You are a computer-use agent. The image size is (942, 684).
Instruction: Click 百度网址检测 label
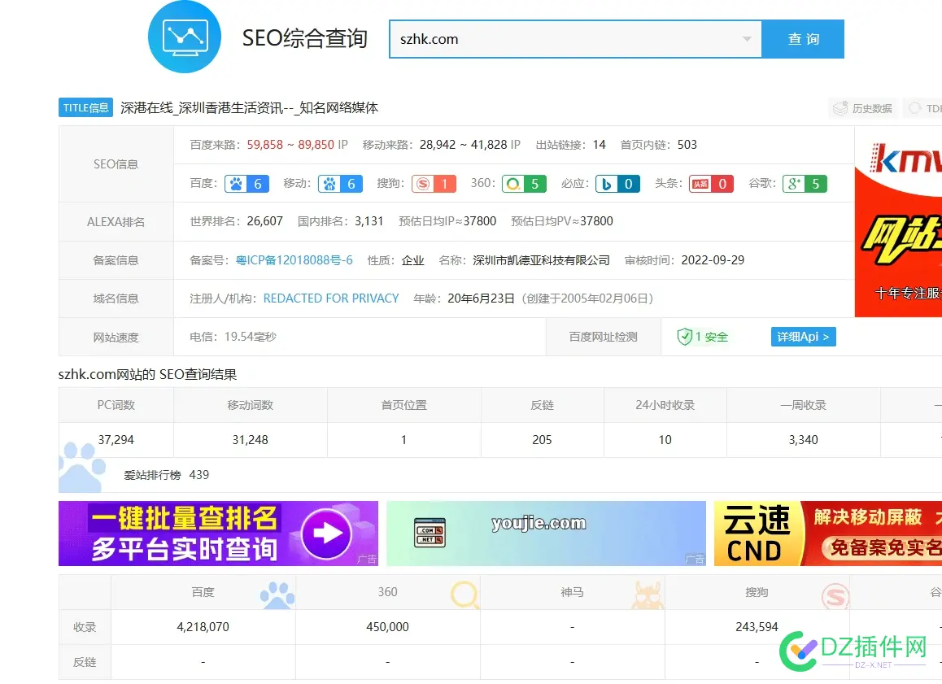(603, 337)
